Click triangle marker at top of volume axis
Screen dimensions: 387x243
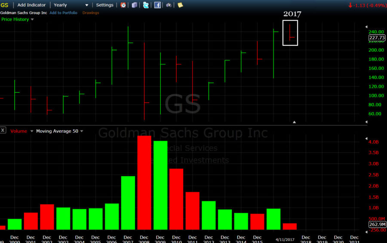366,138
